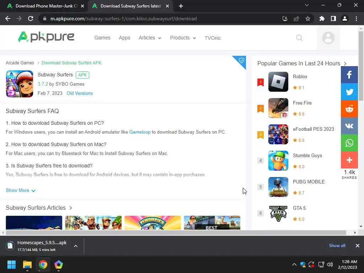Click the APK badge label
Viewport: 364px width, 273px height.
(82, 75)
